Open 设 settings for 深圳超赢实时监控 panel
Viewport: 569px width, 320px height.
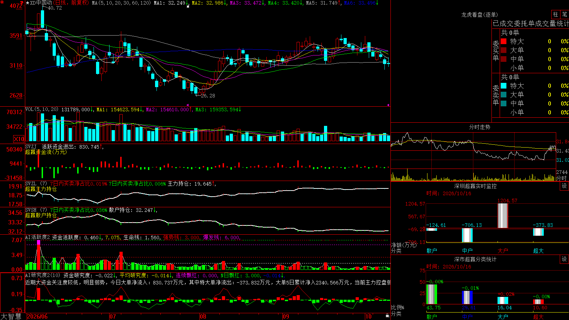[x=564, y=186]
